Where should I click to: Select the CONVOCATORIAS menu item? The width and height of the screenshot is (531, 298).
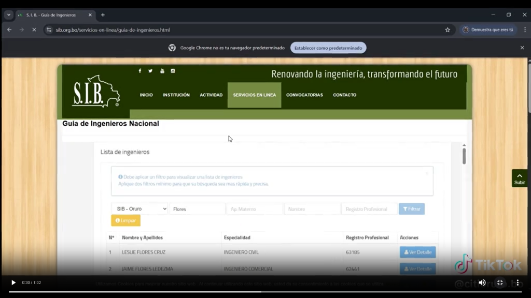(304, 95)
